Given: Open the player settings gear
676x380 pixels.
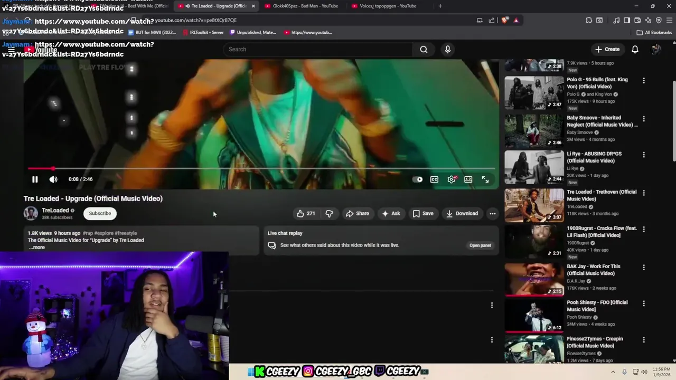Looking at the screenshot, I should [452, 179].
